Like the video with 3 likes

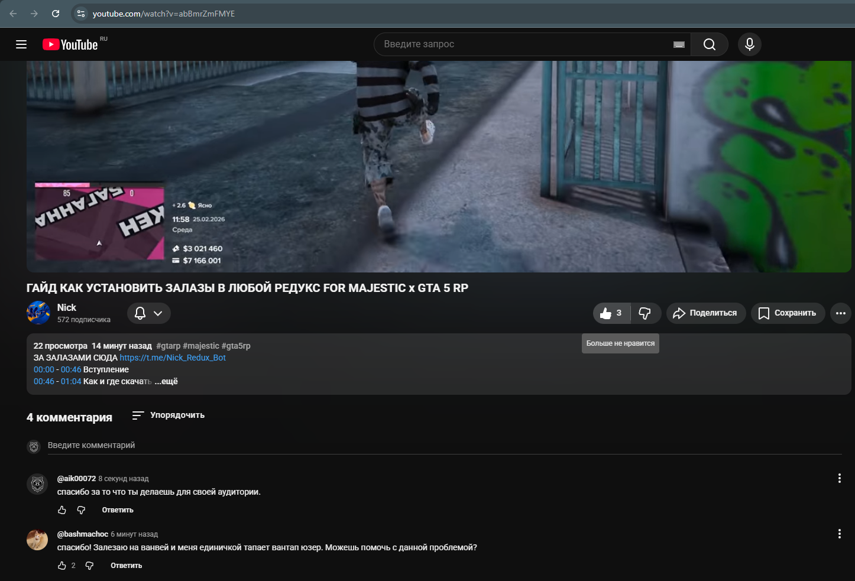[611, 313]
